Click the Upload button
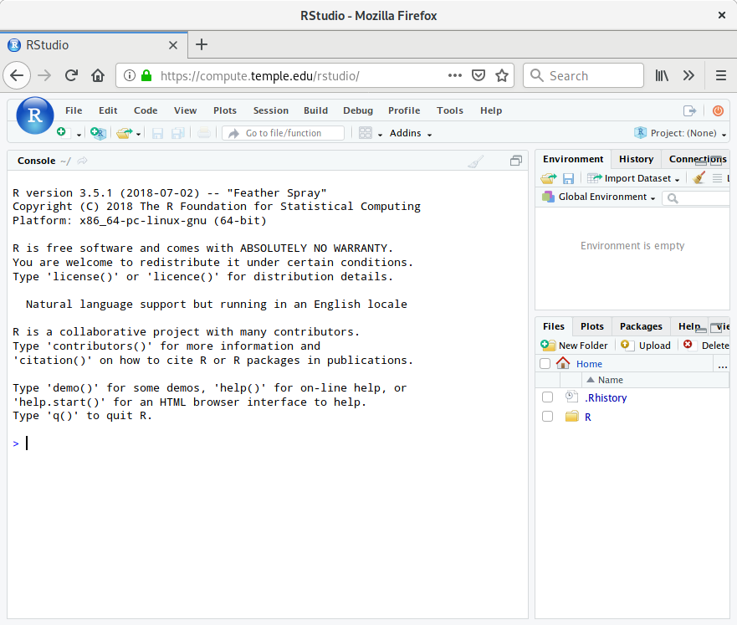This screenshot has width=737, height=625. [x=645, y=346]
